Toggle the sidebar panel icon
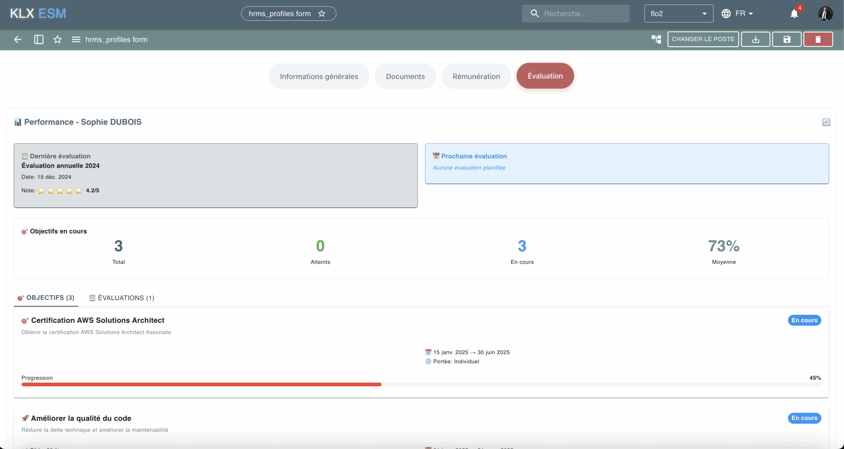Screen dimensions: 844x449 point(39,40)
